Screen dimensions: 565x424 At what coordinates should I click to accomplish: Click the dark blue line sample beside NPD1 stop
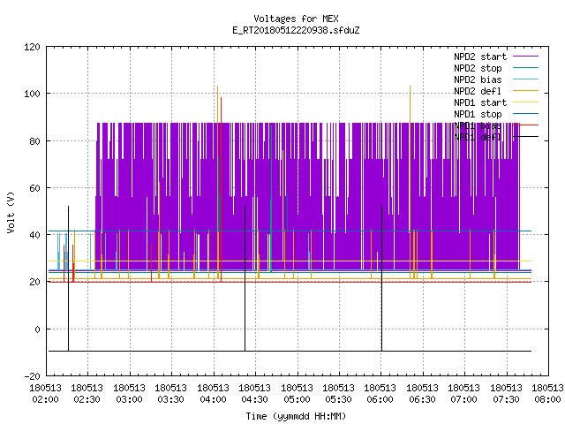[x=525, y=114]
